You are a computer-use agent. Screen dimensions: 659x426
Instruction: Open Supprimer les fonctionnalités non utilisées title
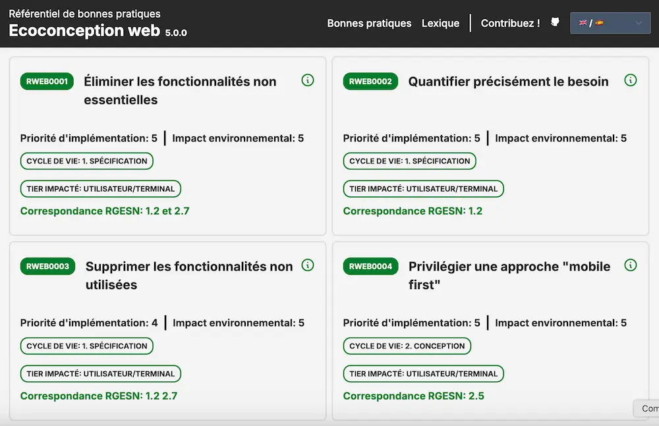tap(189, 276)
